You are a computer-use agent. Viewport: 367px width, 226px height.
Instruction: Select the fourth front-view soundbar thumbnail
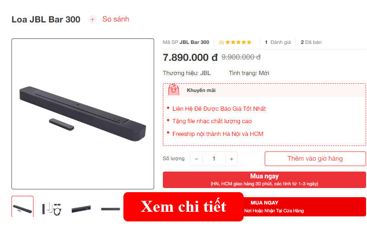pos(110,209)
